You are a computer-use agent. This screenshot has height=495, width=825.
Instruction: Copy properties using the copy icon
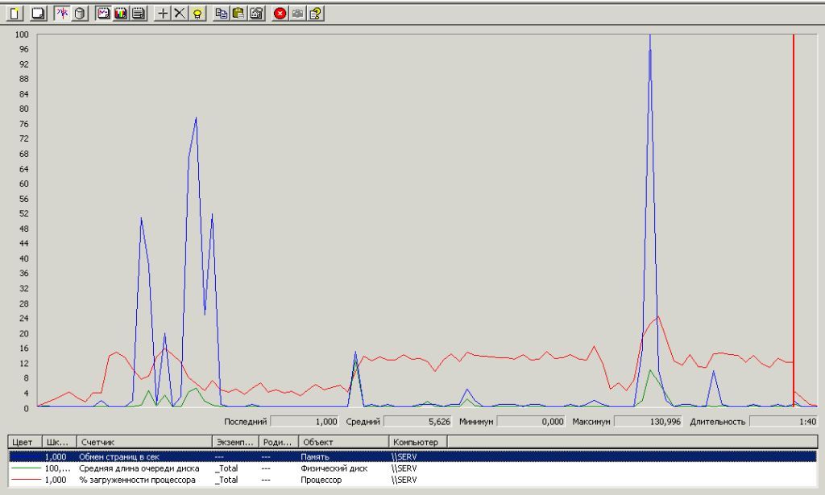pos(222,14)
